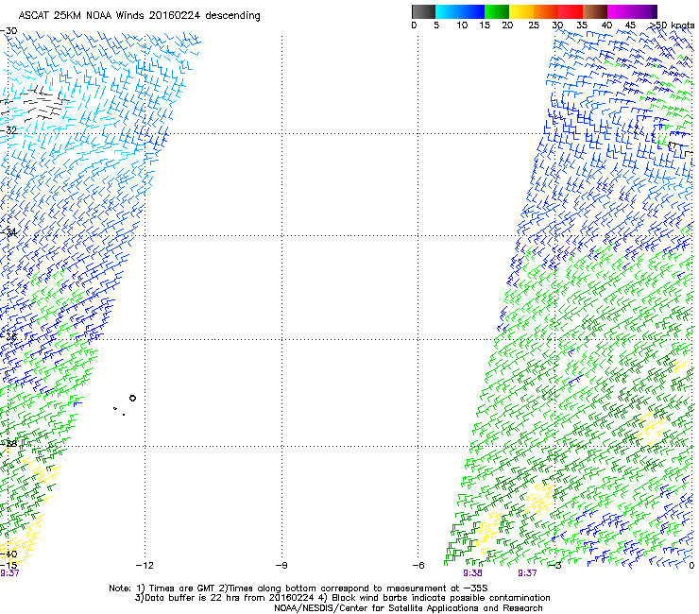Click the '9:37' time label below '-15'

(9, 573)
